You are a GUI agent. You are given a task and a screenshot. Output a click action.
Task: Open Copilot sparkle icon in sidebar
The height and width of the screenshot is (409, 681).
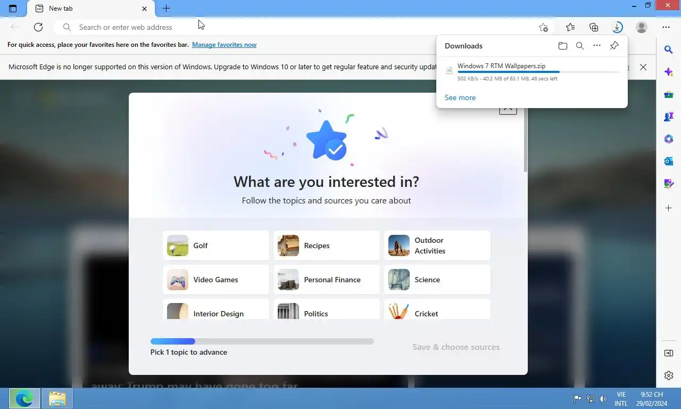click(669, 72)
